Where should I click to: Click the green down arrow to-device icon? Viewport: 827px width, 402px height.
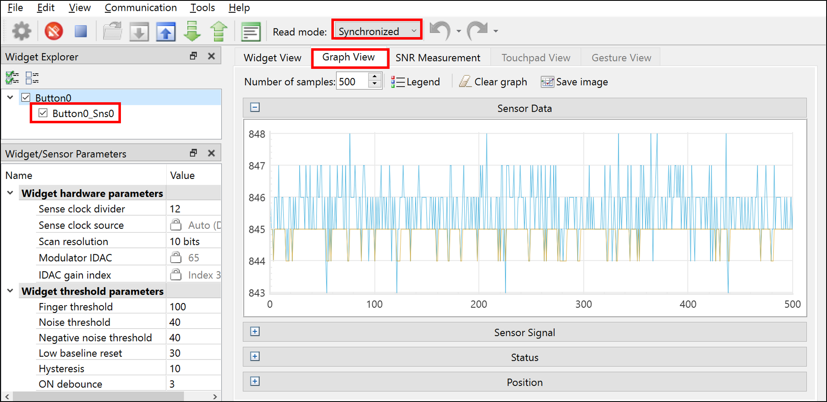(x=192, y=31)
